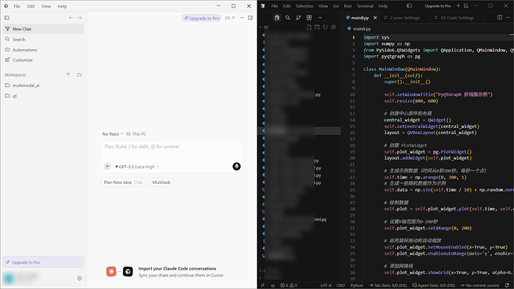Open the three-dot menu in the chat header
Screen dimensions: 514x289
click(x=242, y=18)
